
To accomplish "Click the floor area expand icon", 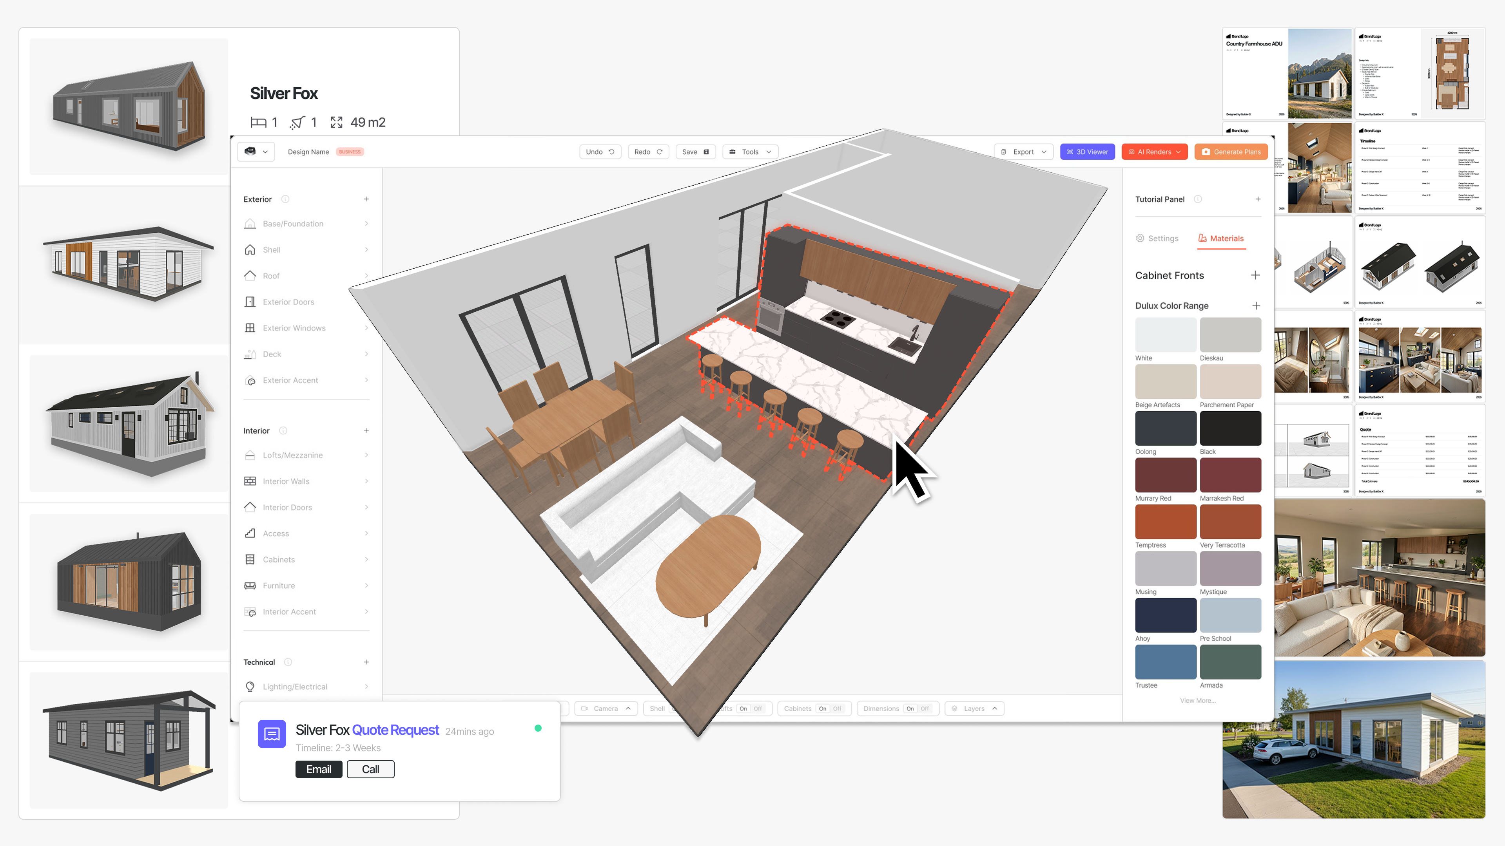I will click(337, 123).
